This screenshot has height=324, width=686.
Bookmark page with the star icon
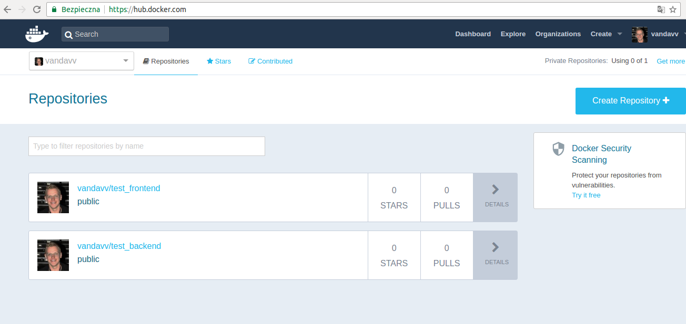pos(673,9)
